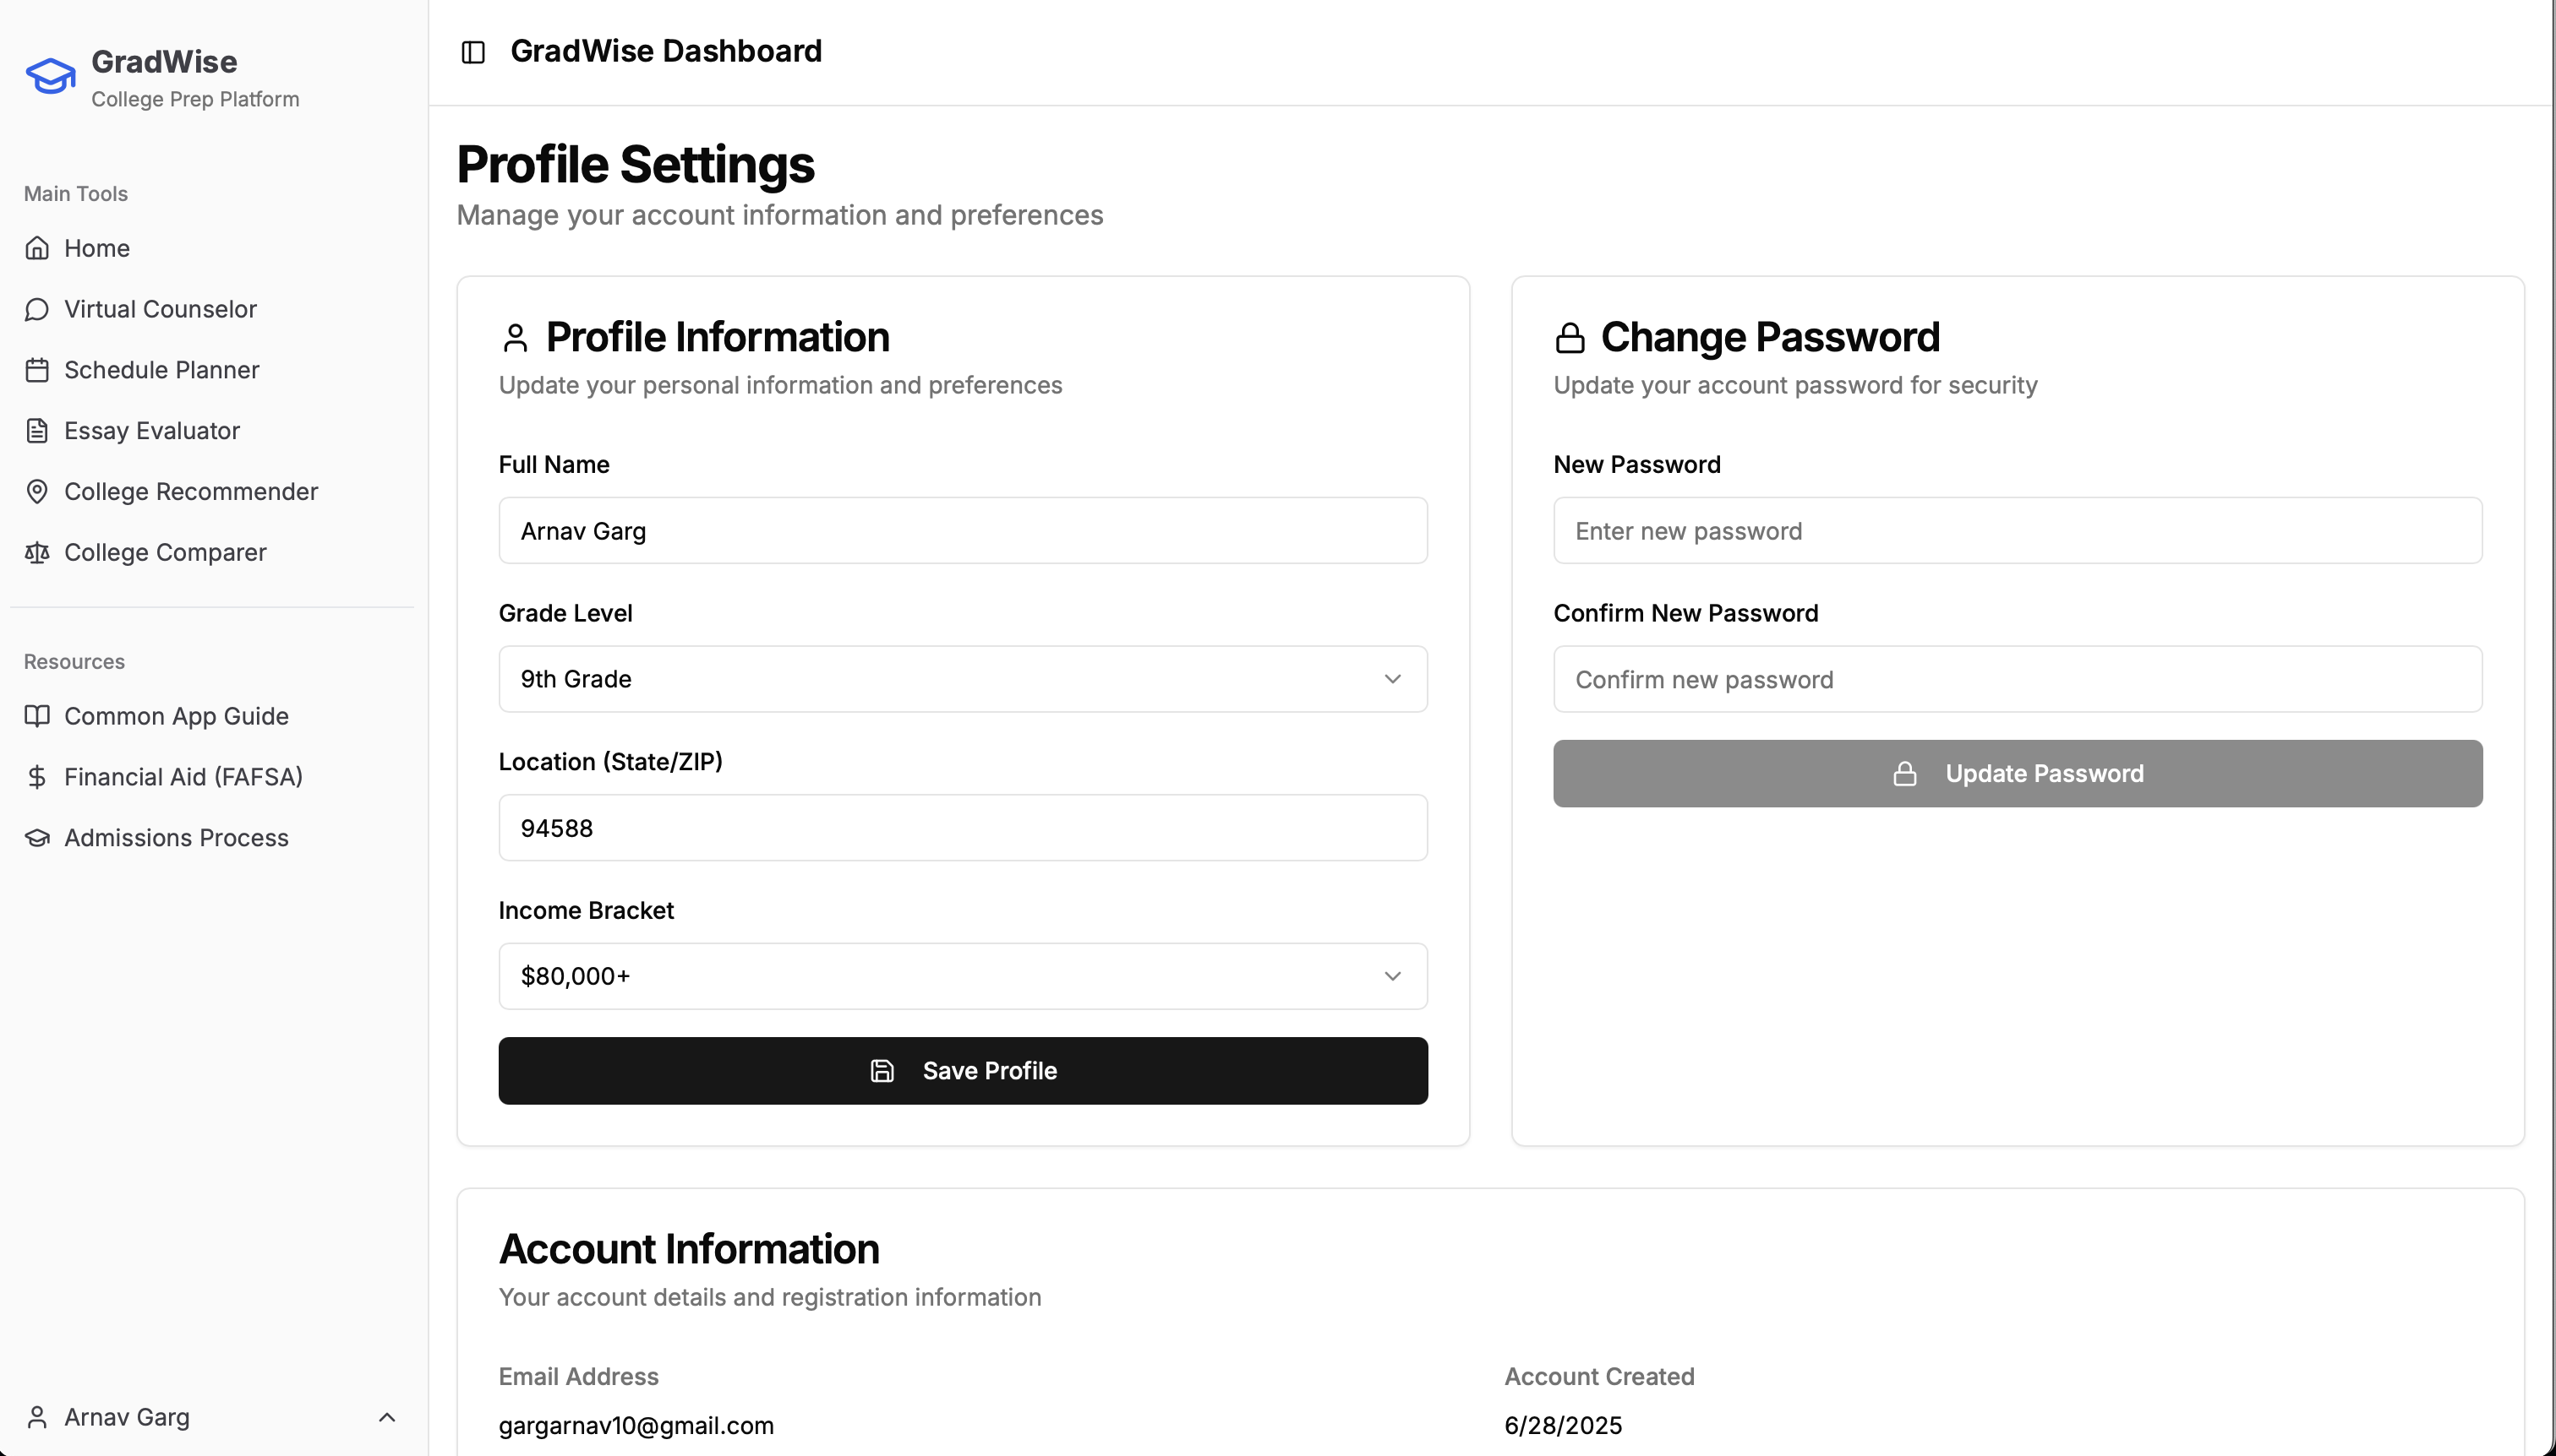The height and width of the screenshot is (1456, 2556).
Task: Click the Save Profile button
Action: point(962,1071)
